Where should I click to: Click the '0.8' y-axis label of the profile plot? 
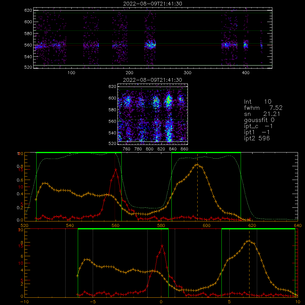pos(20,166)
